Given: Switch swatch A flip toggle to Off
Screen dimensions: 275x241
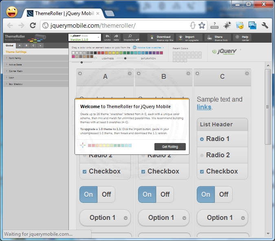Looking at the screenshot, I should (x=106, y=194).
